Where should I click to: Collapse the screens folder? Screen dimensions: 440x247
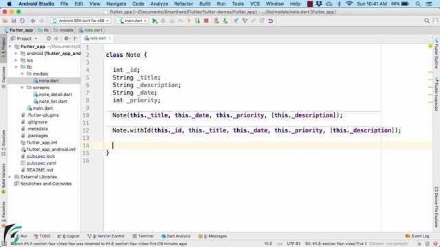(22, 88)
